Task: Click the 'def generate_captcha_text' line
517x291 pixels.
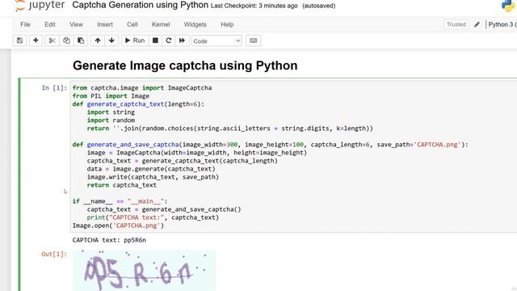Action: click(x=138, y=104)
